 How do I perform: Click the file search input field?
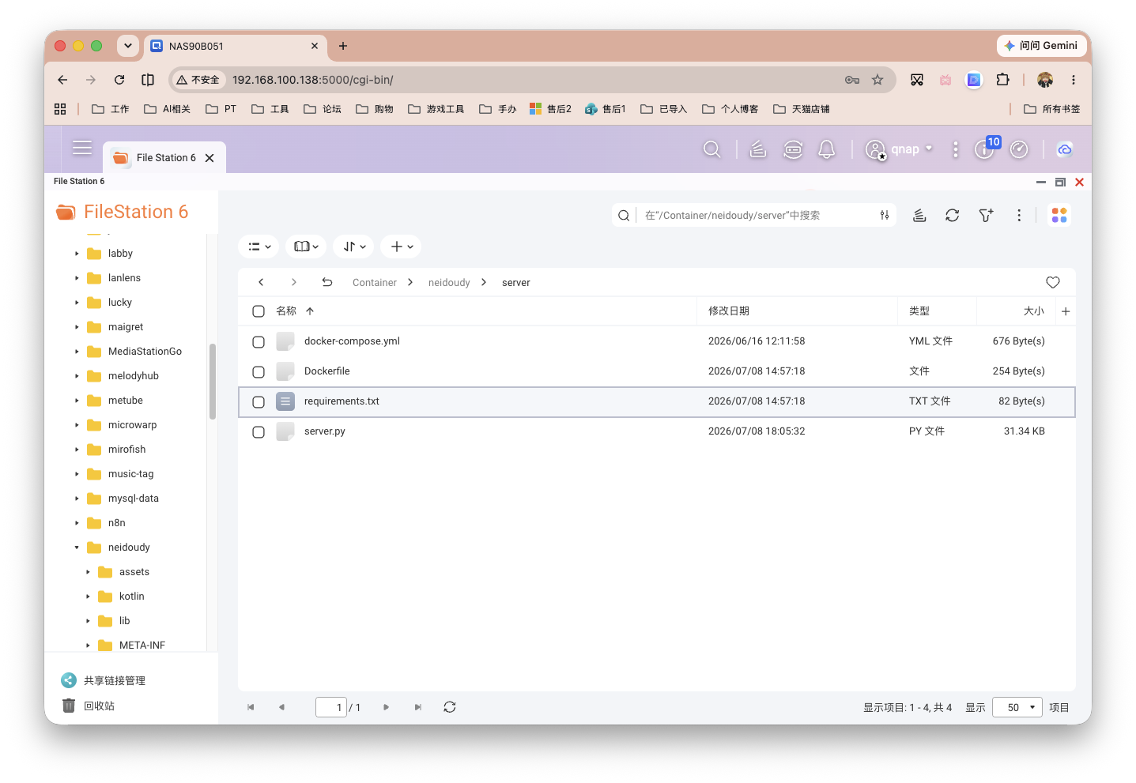tap(756, 215)
